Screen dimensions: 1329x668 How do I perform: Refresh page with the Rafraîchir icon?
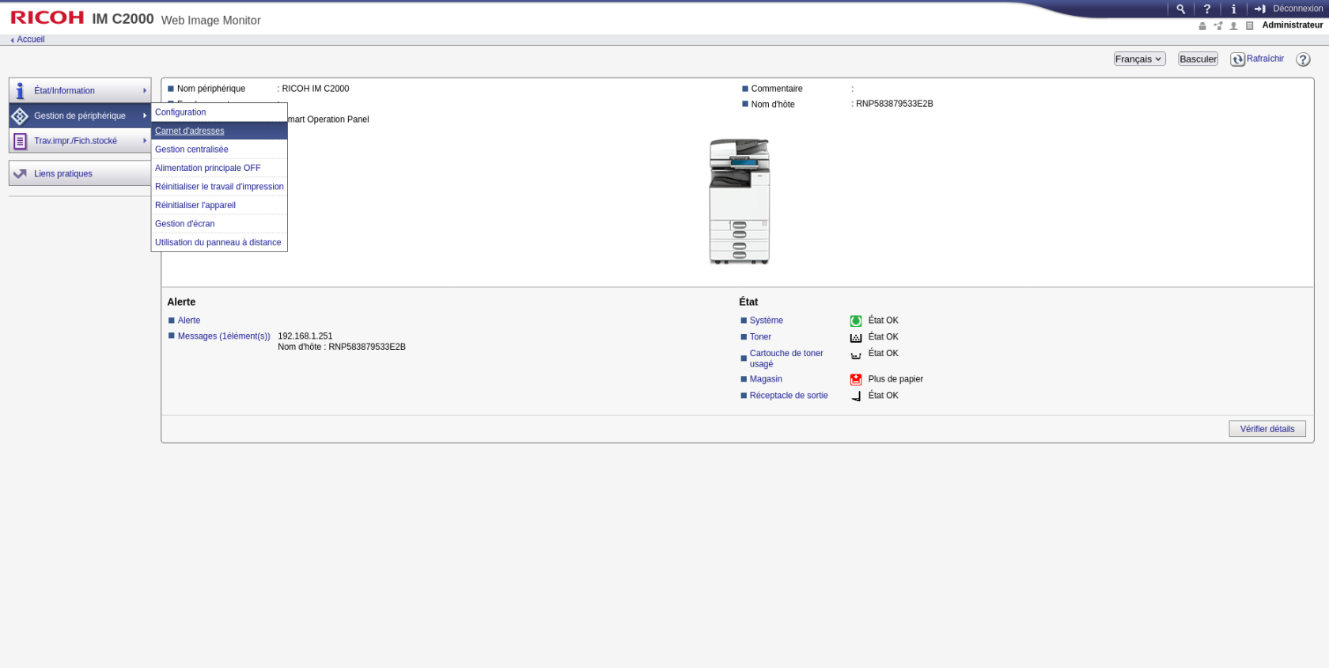[x=1238, y=59]
